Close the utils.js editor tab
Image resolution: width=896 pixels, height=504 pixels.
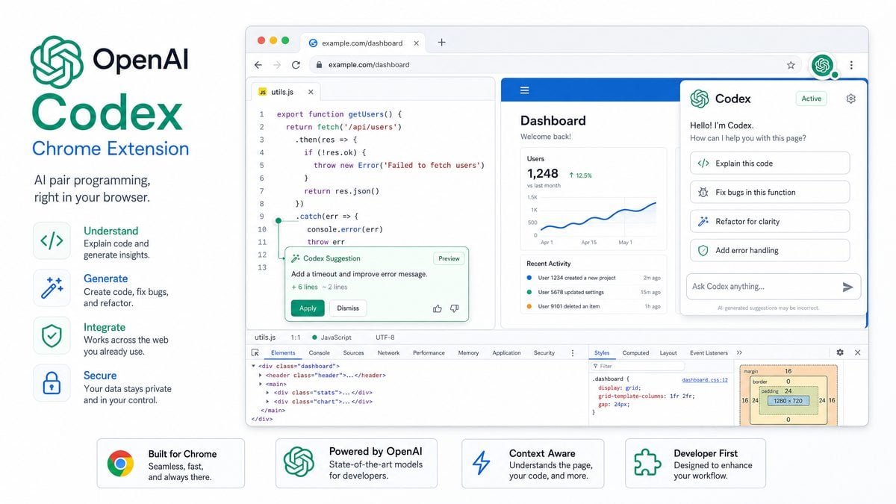[x=311, y=92]
